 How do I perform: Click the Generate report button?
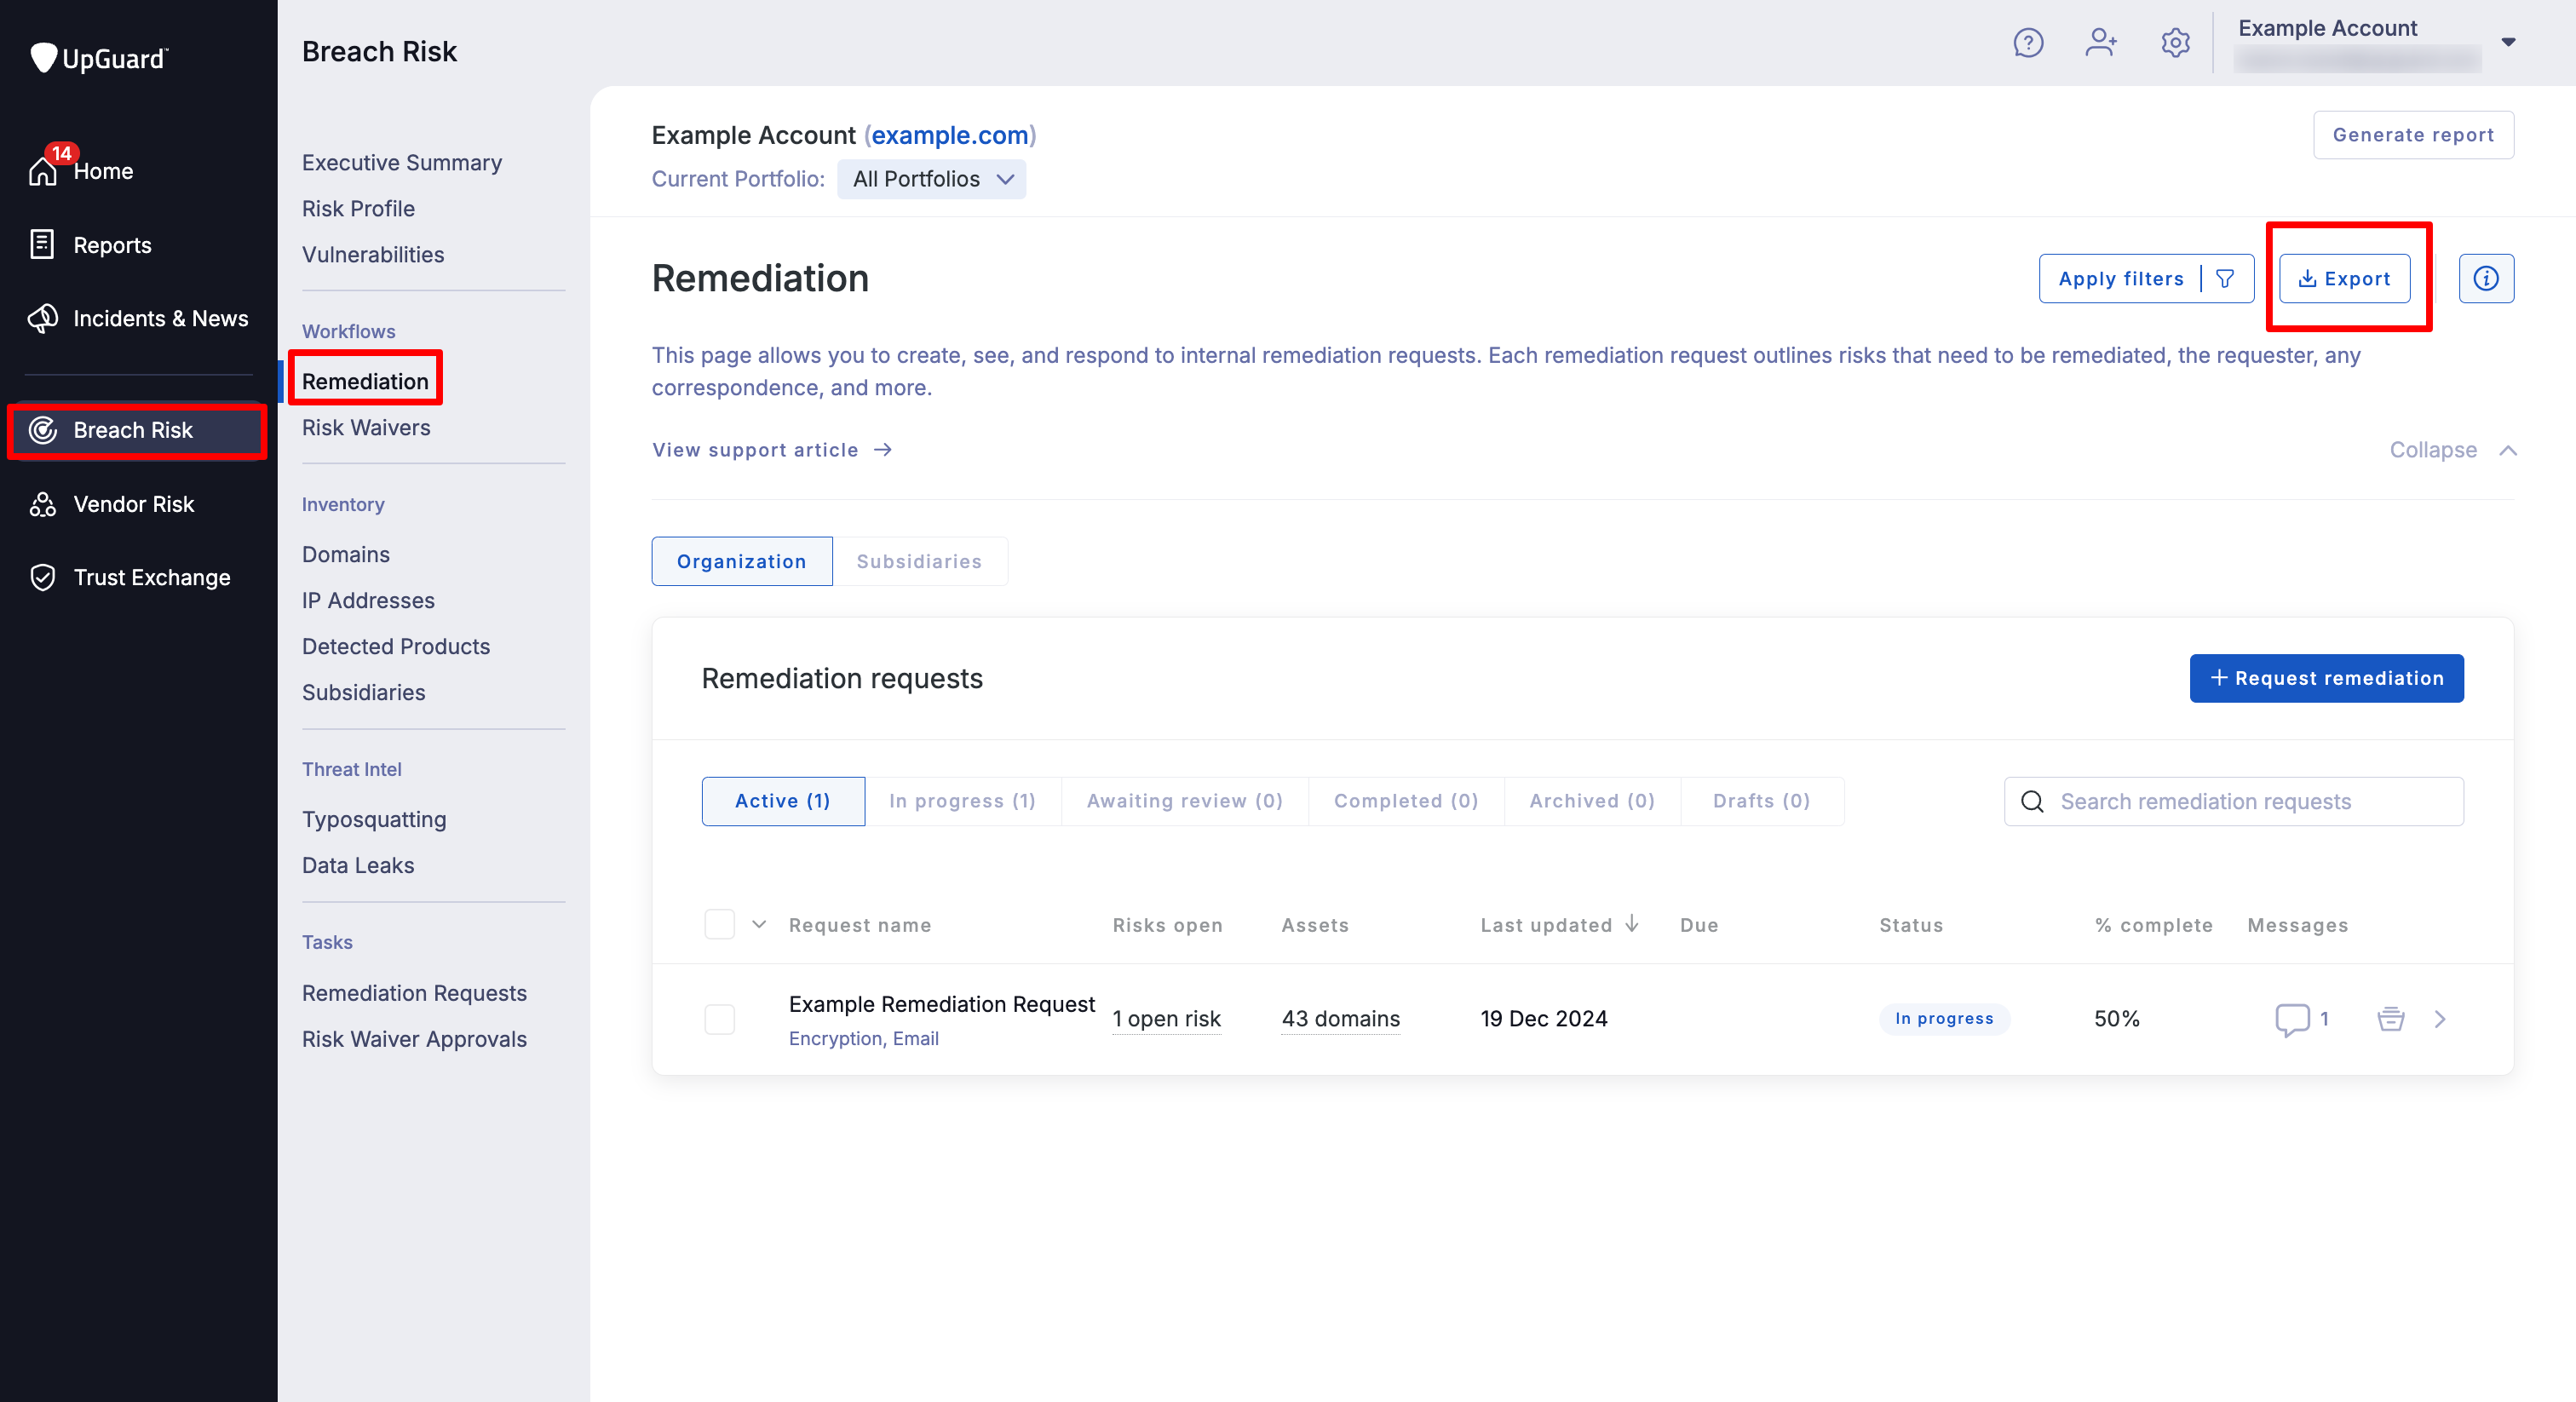pos(2413,135)
